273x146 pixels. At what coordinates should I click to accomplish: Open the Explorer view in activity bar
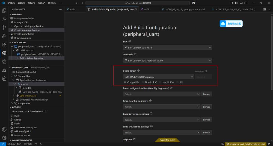4,10
